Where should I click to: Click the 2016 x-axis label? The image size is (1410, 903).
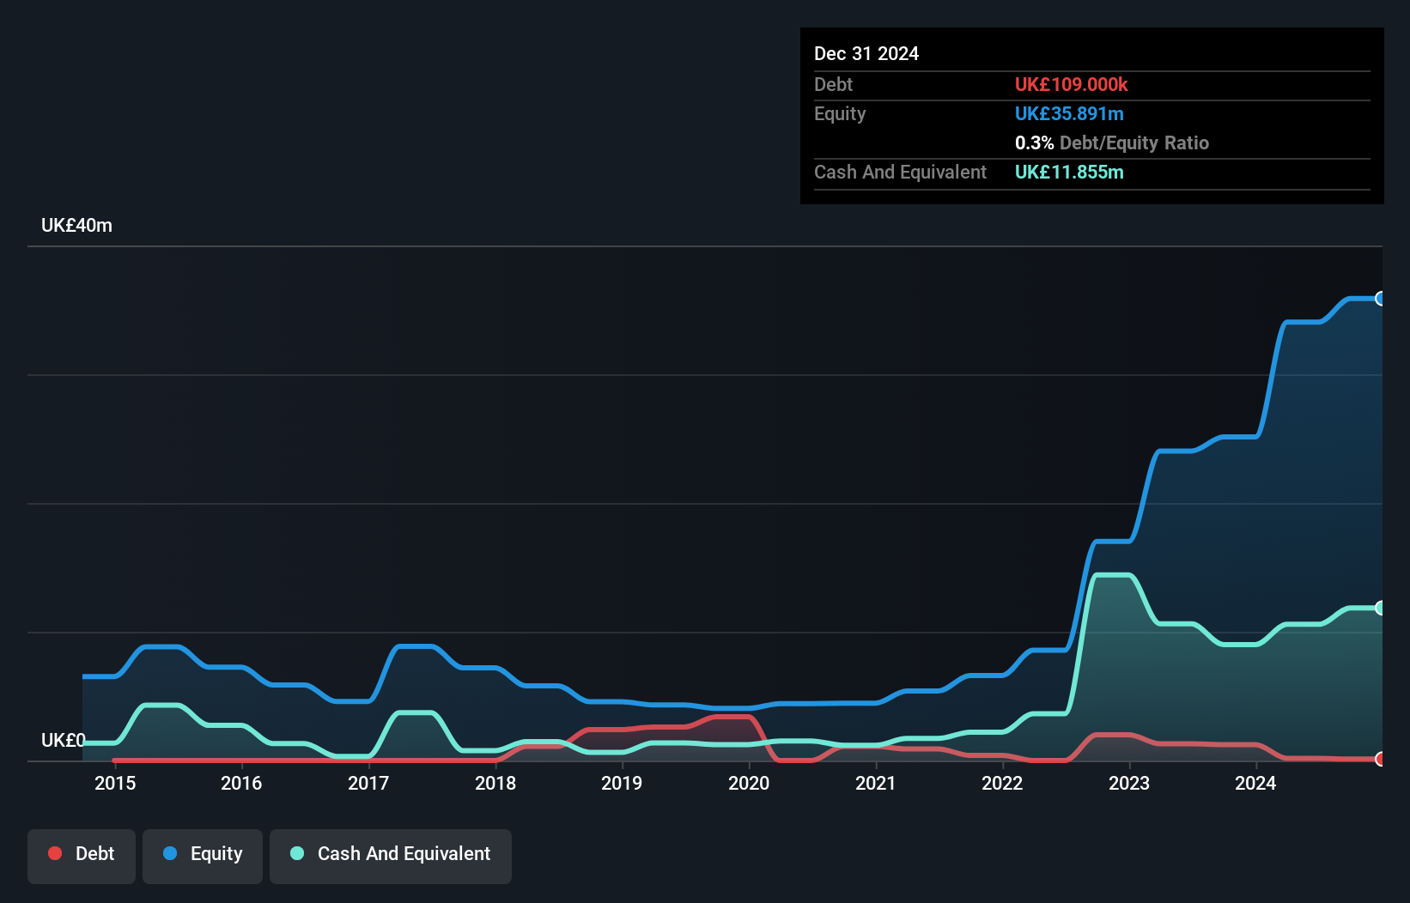point(241,783)
